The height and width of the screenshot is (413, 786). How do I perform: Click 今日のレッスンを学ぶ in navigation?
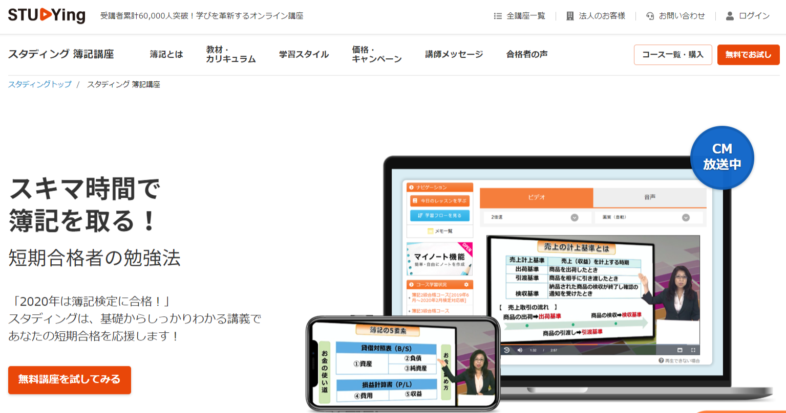pos(440,201)
